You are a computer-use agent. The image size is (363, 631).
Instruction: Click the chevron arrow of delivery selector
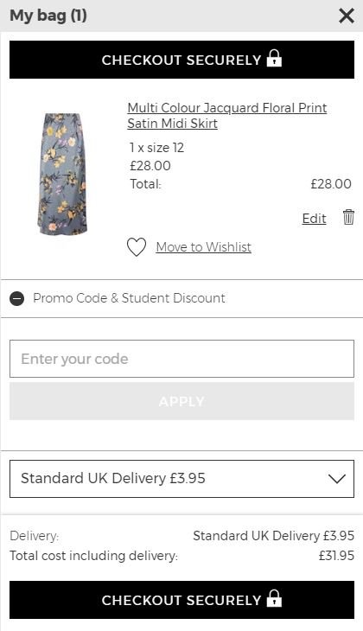(x=337, y=479)
